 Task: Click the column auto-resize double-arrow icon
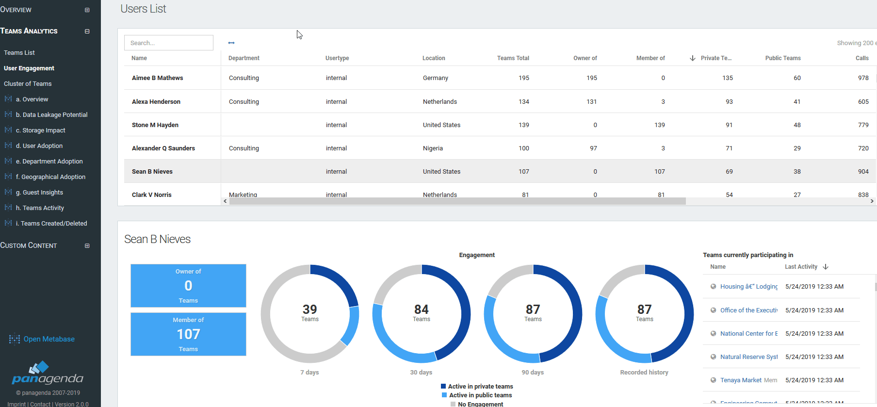click(x=231, y=43)
